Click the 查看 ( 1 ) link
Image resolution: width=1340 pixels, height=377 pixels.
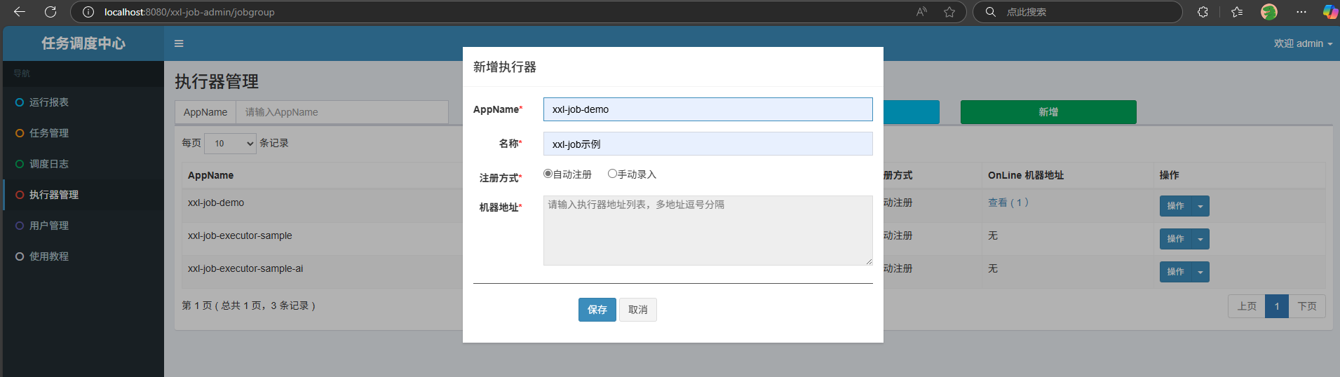[1008, 203]
